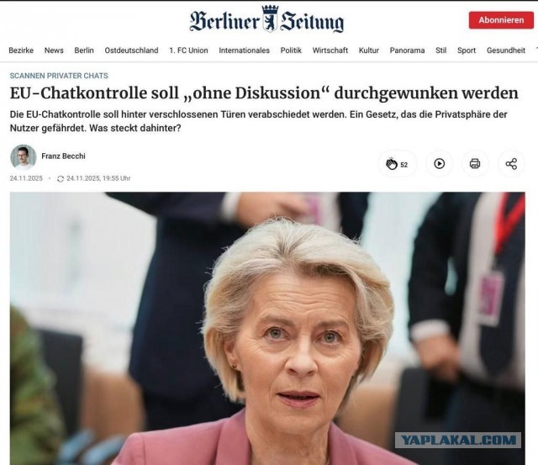Click the updated-time refresh icon
This screenshot has height=465, width=538.
(x=61, y=178)
